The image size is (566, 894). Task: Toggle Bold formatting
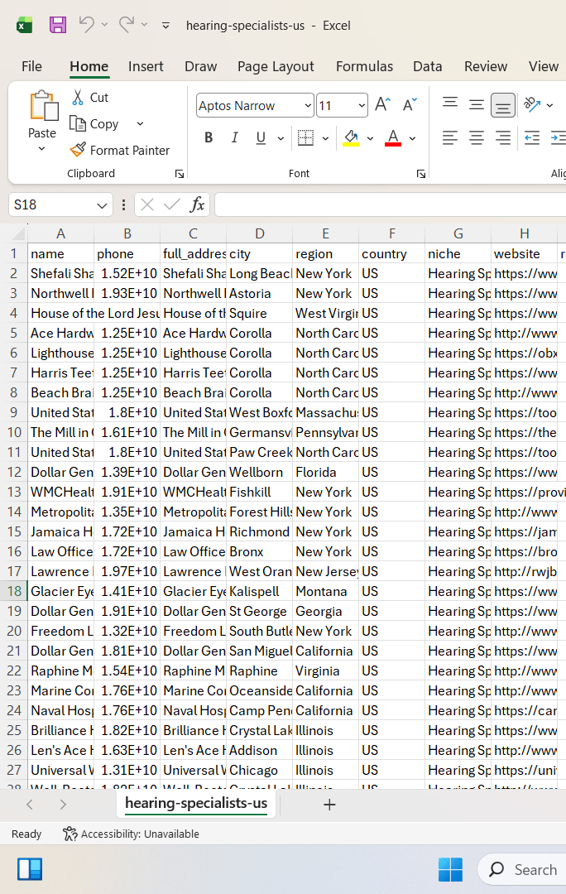point(209,138)
